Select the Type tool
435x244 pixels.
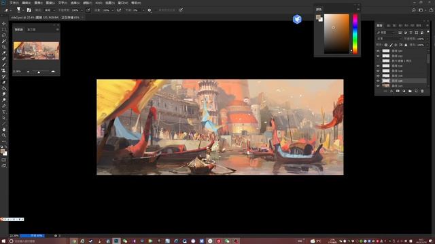(x=4, y=112)
